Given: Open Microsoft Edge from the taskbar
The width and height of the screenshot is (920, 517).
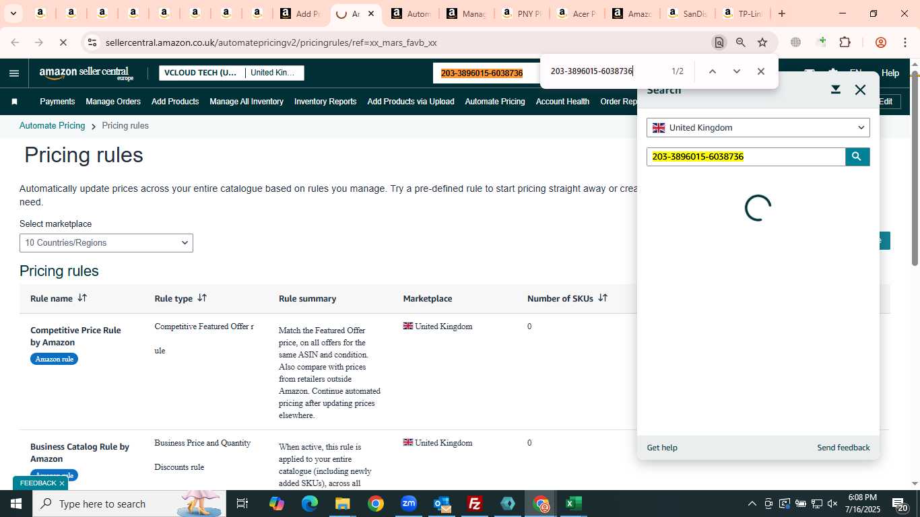Looking at the screenshot, I should (x=310, y=504).
